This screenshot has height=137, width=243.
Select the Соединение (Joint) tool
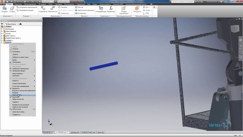click(x=43, y=9)
